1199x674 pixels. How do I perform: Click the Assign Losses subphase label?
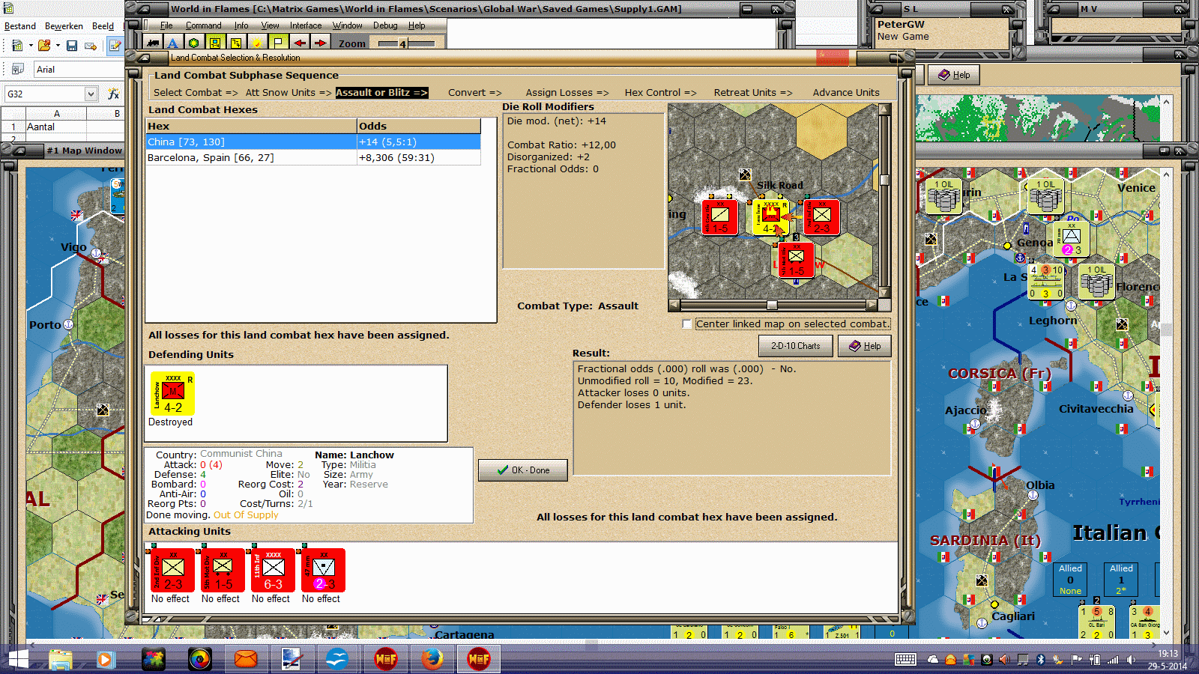tap(567, 93)
